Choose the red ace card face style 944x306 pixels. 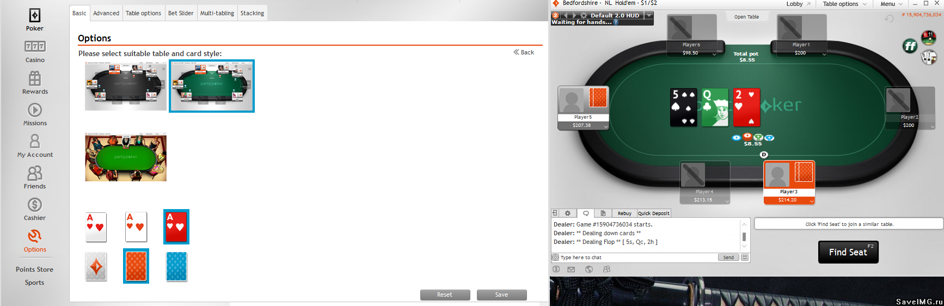tap(176, 227)
